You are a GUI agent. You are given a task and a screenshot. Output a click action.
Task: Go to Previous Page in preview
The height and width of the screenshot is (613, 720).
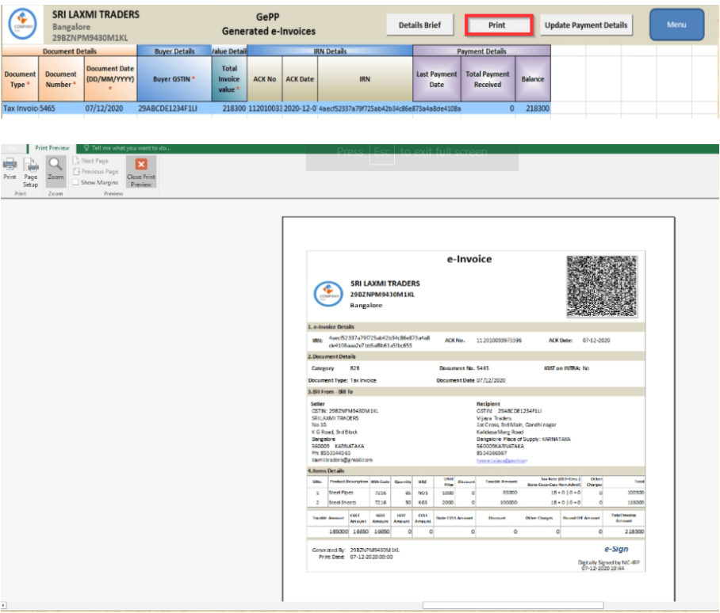pos(95,172)
